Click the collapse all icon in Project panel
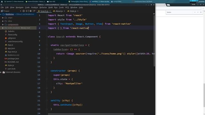The image size is (205, 115). (27, 11)
